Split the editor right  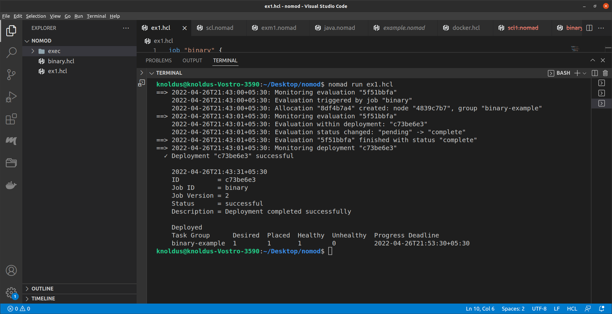coord(590,28)
